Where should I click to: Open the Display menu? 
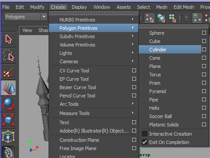click(79, 7)
